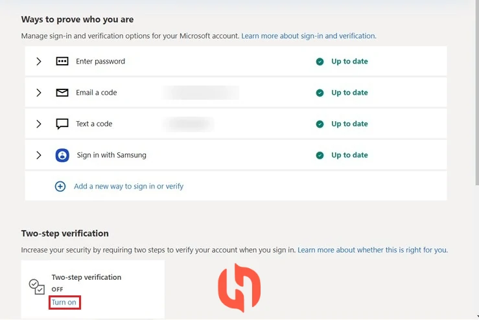The image size is (479, 320).
Task: Click the password dots icon
Action: tap(62, 61)
